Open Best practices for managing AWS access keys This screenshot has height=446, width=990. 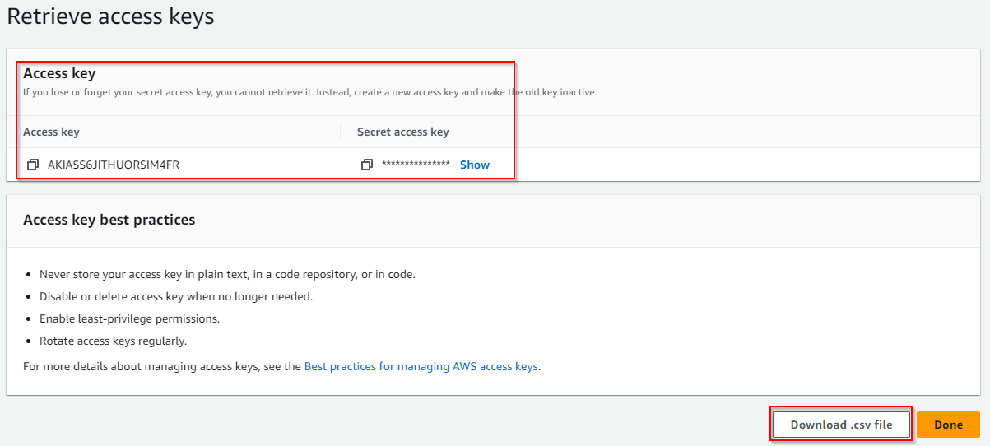421,366
